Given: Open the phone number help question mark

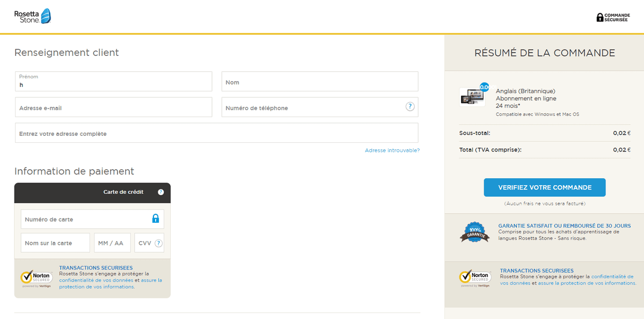Looking at the screenshot, I should (410, 106).
